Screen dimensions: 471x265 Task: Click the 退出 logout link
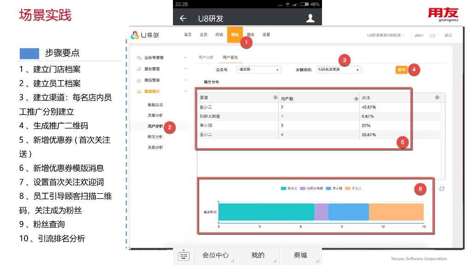448,35
